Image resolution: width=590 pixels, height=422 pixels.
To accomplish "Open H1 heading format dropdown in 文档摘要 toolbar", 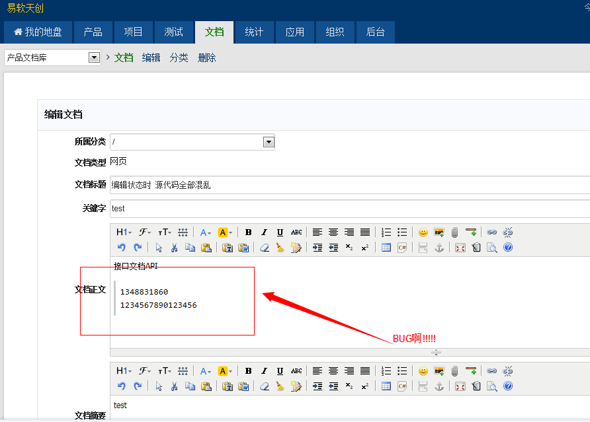I will click(124, 371).
